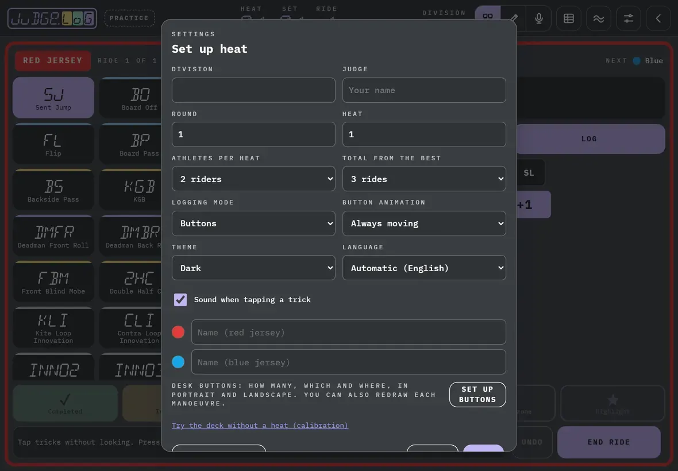
Task: Tap the Sent Jump trick button
Action: tap(53, 98)
